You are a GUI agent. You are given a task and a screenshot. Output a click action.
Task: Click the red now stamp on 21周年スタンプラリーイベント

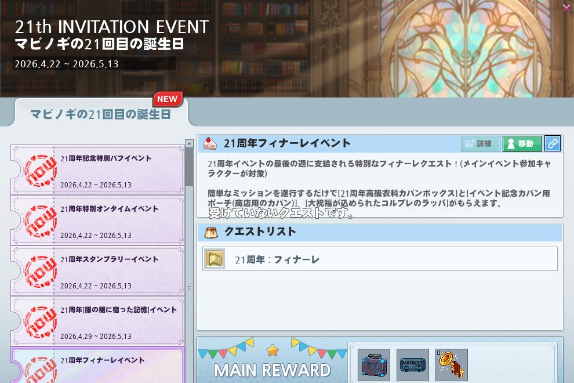click(x=40, y=272)
